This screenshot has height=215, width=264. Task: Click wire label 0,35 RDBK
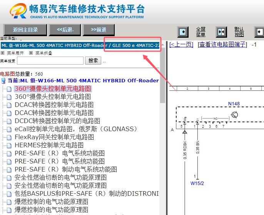pos(185,150)
